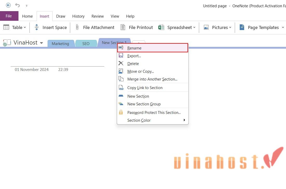Click the Copy Link to Section icon

coord(121,88)
